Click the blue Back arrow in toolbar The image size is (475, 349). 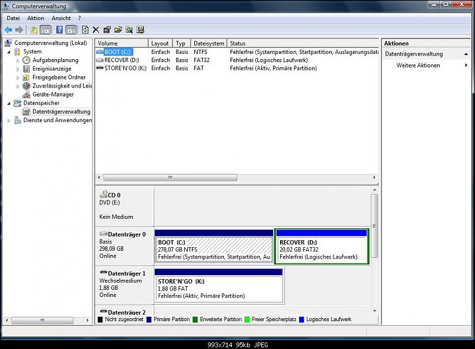click(x=8, y=30)
